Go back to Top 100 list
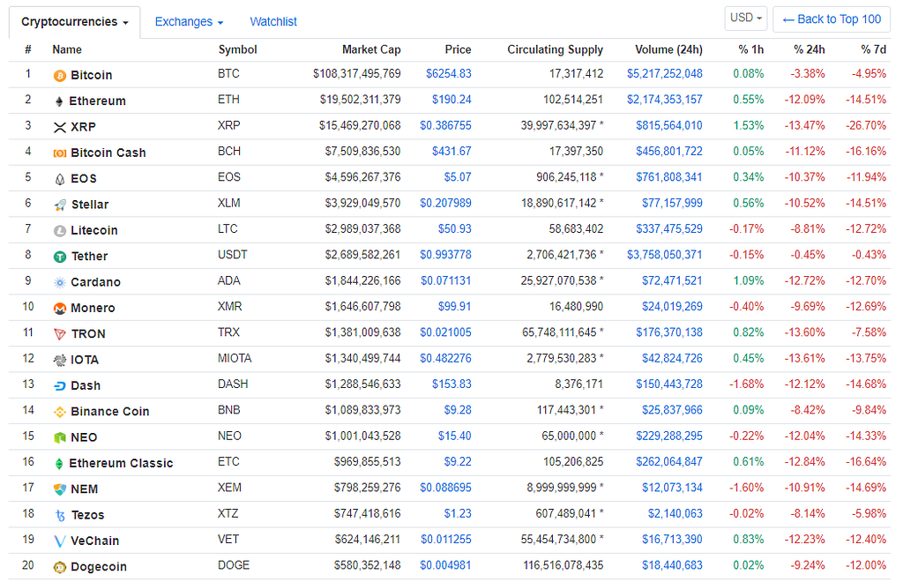The width and height of the screenshot is (903, 582). click(832, 19)
